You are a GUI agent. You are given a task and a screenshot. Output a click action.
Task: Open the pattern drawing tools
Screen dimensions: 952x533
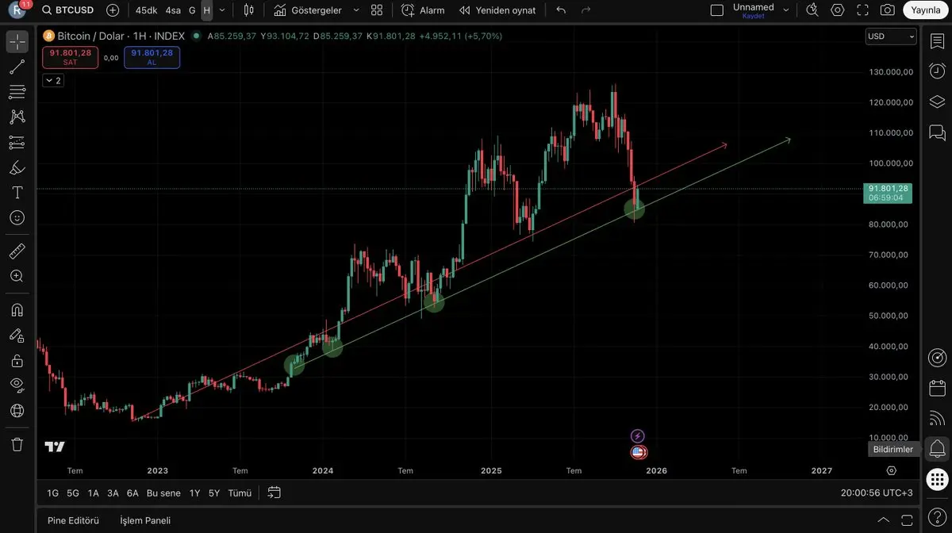click(17, 117)
